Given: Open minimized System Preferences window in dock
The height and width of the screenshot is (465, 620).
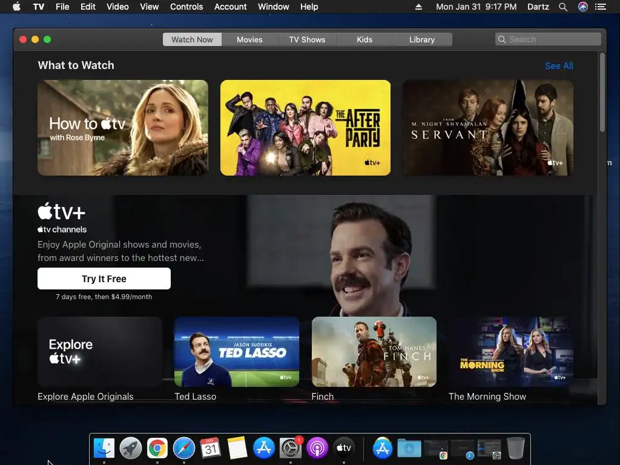Looking at the screenshot, I should coord(489,449).
